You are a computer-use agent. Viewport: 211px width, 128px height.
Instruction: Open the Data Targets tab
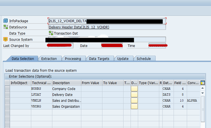(99, 59)
